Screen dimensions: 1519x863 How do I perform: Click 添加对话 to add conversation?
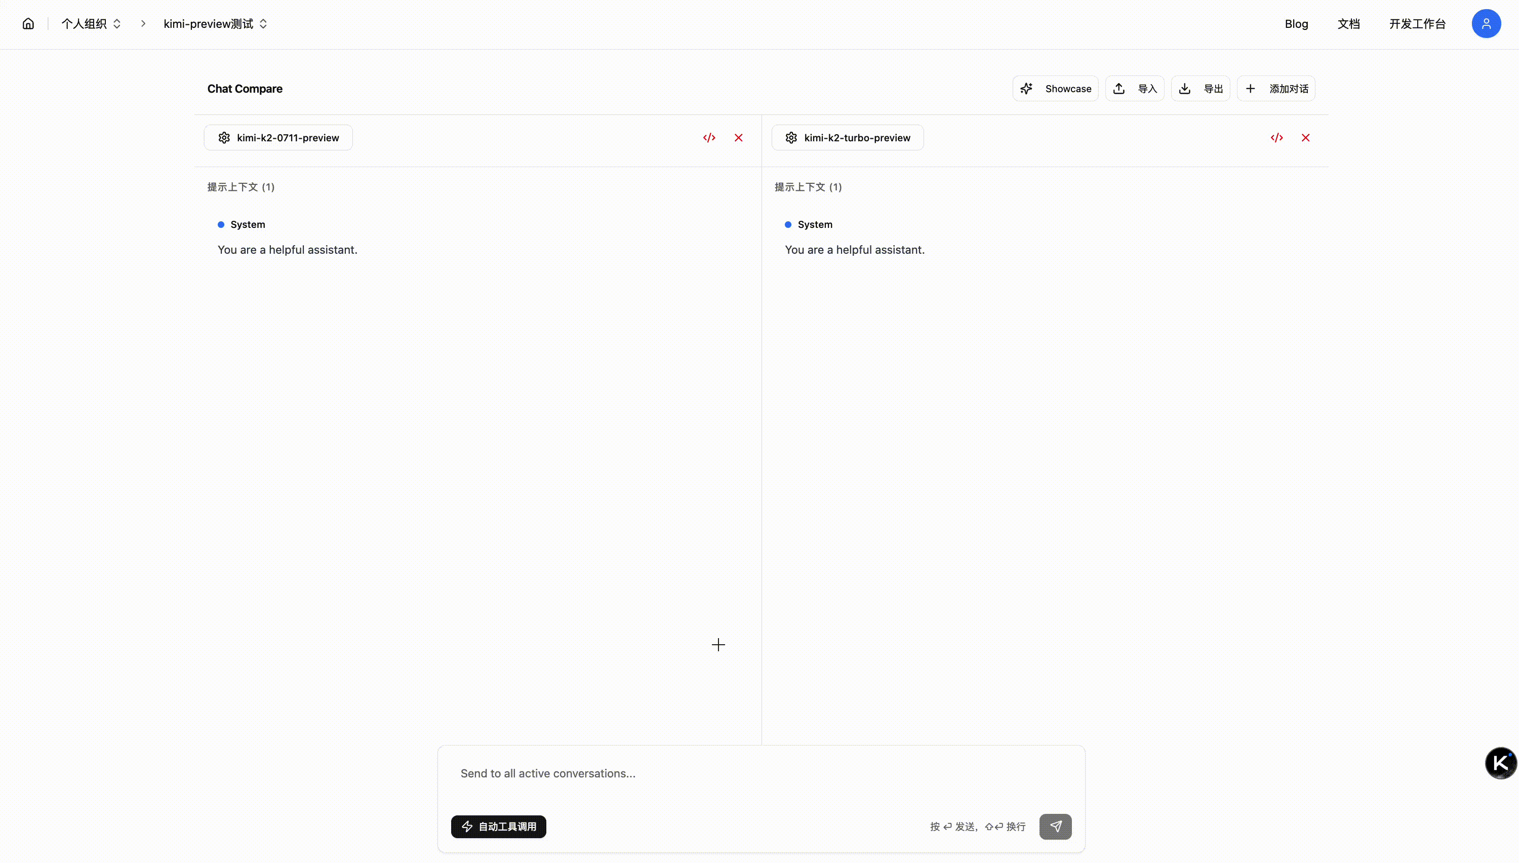1276,88
